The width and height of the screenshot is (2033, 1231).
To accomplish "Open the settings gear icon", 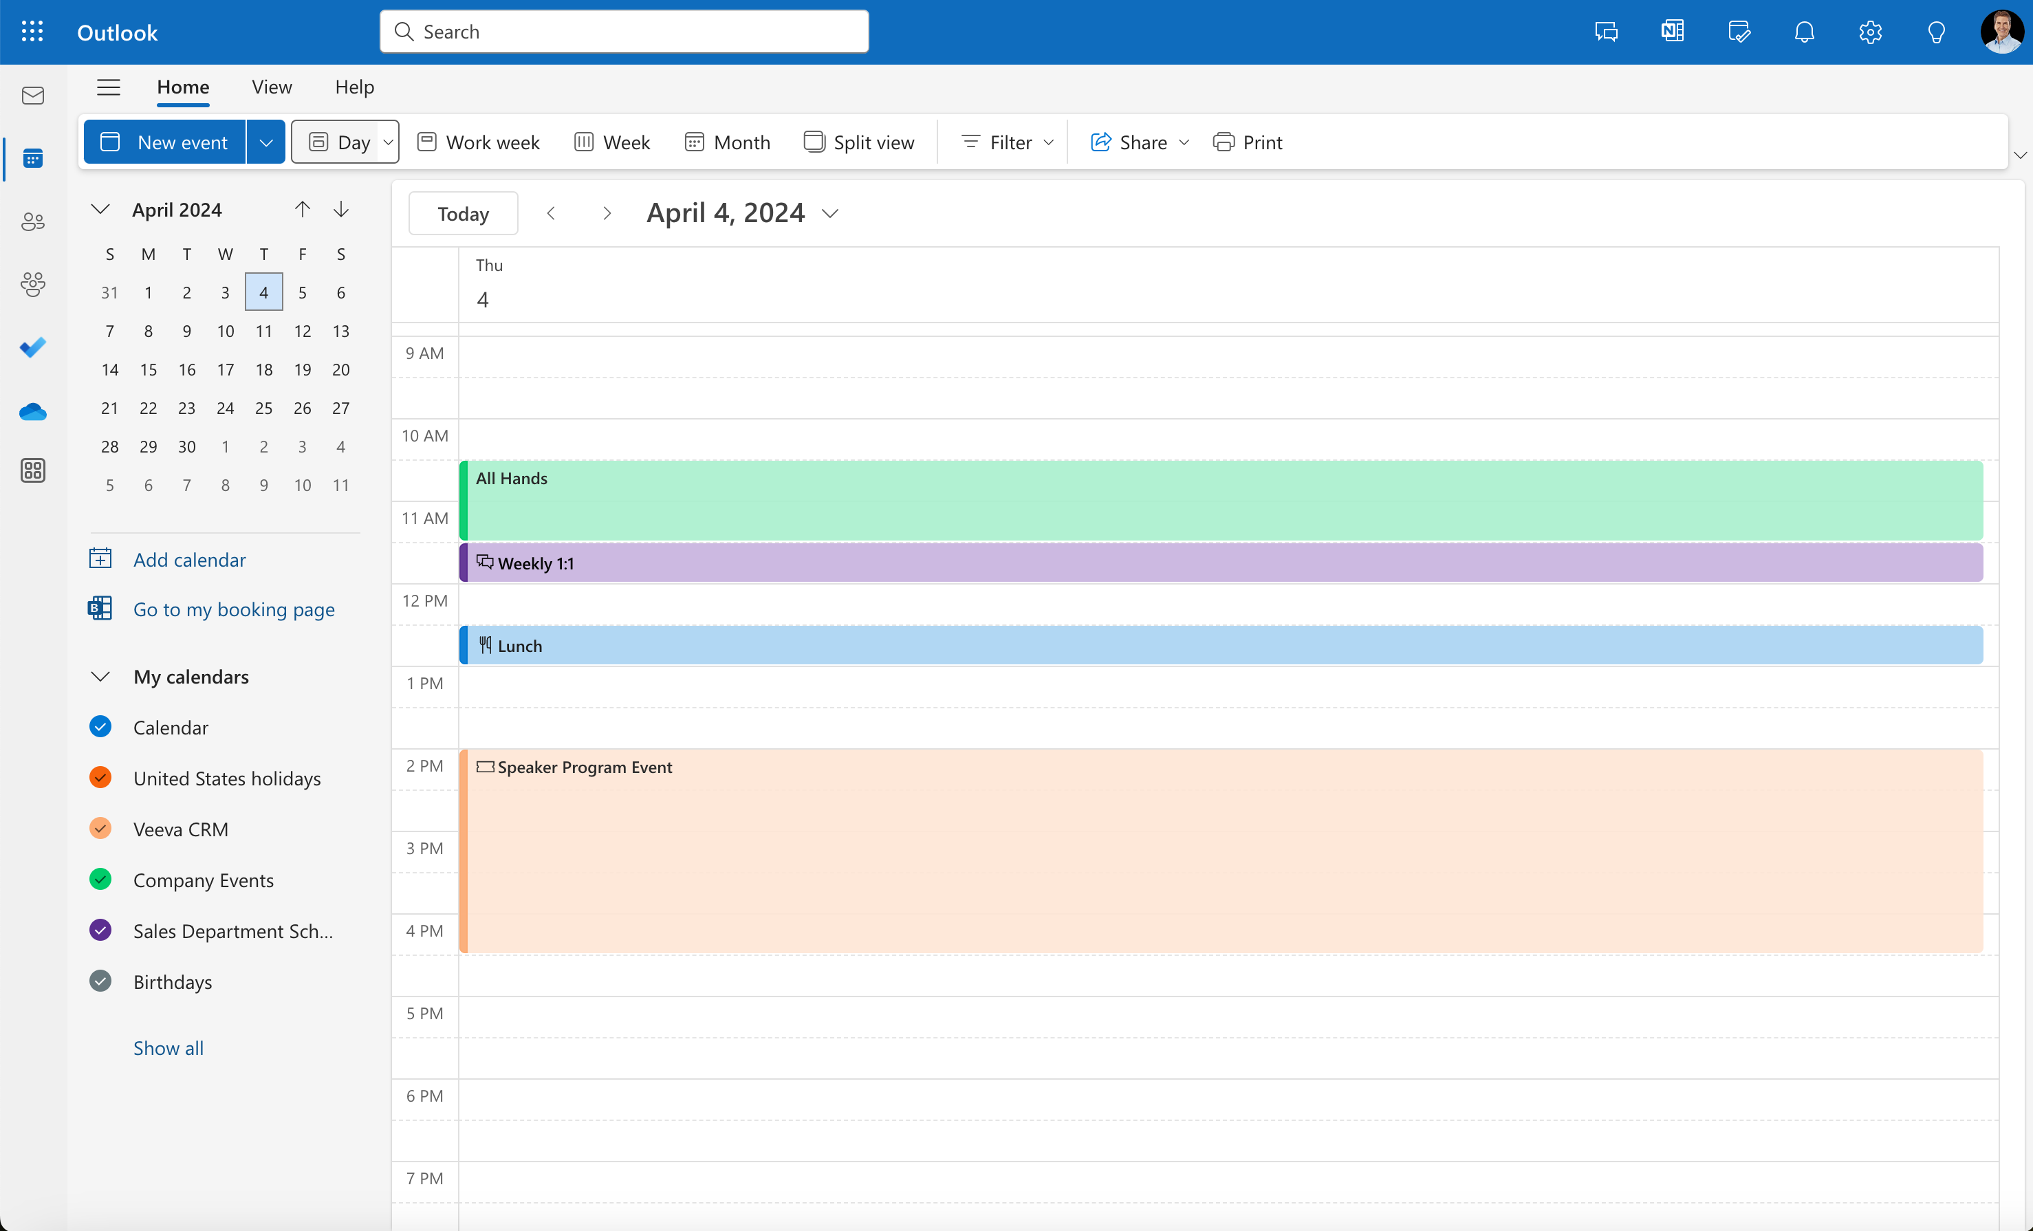I will point(1871,32).
